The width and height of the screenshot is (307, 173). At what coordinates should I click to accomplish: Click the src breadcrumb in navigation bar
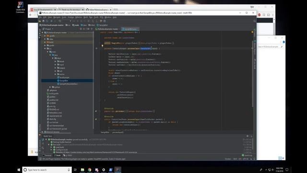click(x=68, y=25)
